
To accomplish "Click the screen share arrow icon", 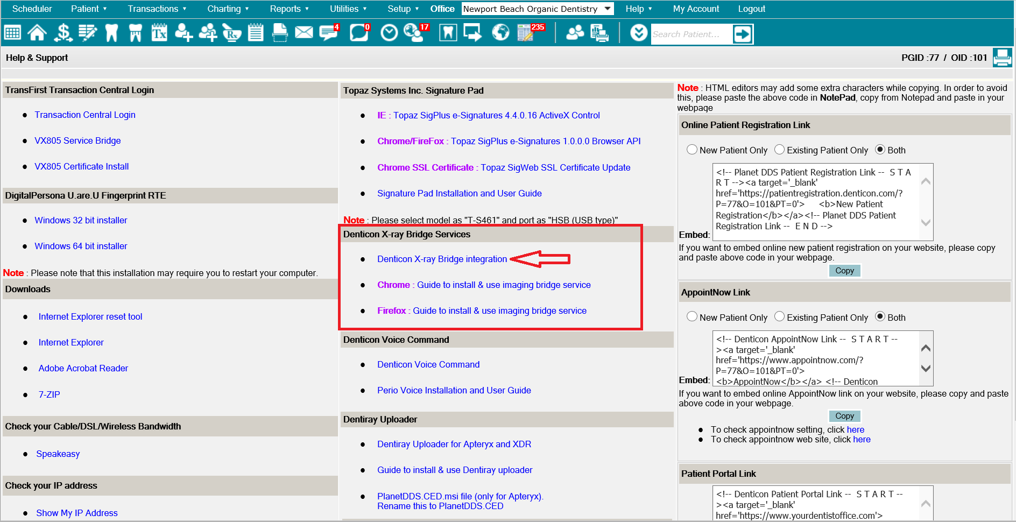I will click(x=473, y=33).
